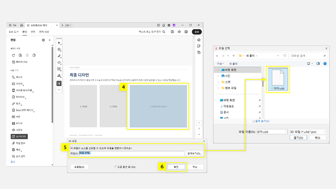Refresh the folder in file dialog
Viewport: 336px width, 189px height.
pyautogui.click(x=285, y=56)
